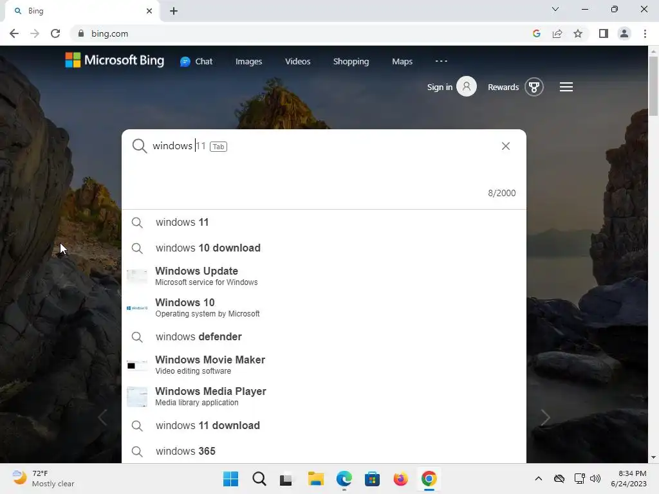Click Chrome's back button

[14, 33]
